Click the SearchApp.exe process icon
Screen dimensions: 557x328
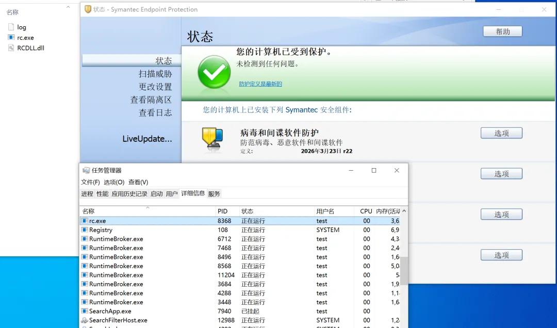(x=85, y=311)
